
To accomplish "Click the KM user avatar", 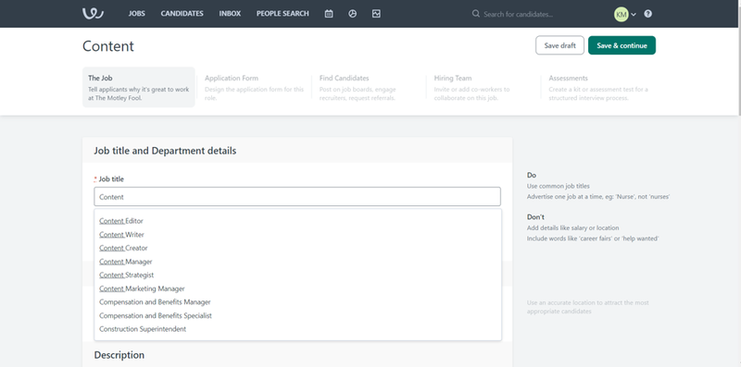I will (621, 14).
